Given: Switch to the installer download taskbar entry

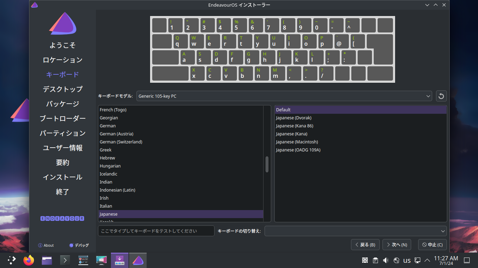Looking at the screenshot, I should coord(120,260).
